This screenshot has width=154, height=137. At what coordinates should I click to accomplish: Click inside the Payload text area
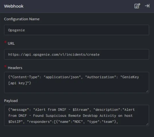point(76,115)
